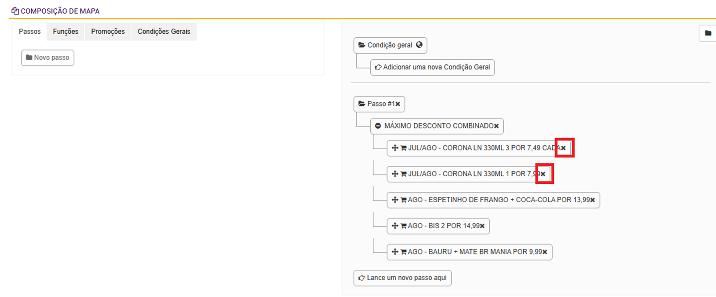Remove the CORONA 3 POR 7,49 promotion
The width and height of the screenshot is (716, 297).
[563, 148]
